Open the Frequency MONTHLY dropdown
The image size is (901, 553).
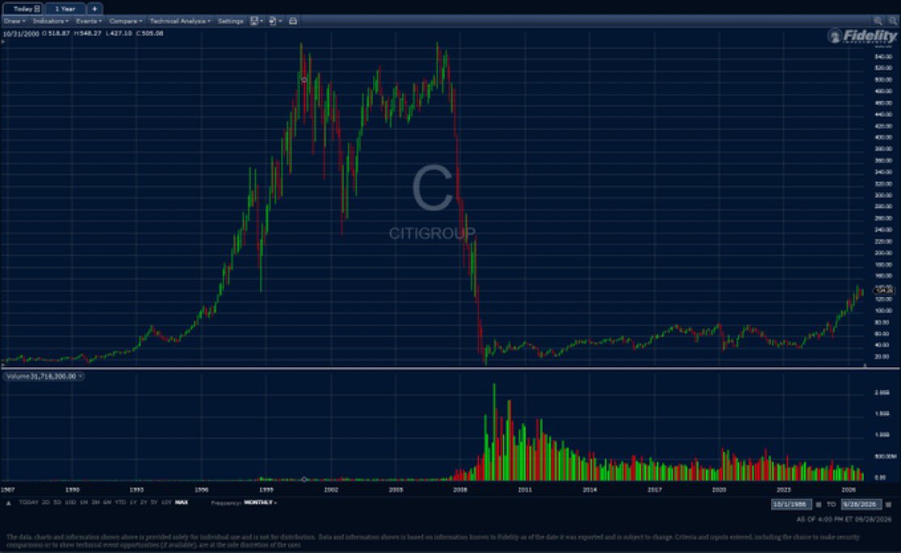(x=260, y=502)
